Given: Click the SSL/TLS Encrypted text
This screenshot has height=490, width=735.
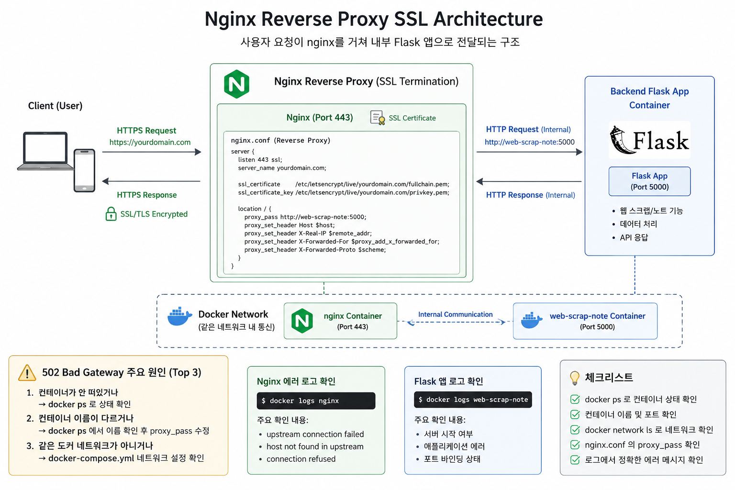Looking at the screenshot, I should (154, 214).
